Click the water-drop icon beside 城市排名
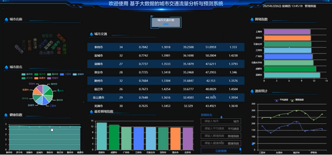332x155 pixels. click(x=6, y=67)
